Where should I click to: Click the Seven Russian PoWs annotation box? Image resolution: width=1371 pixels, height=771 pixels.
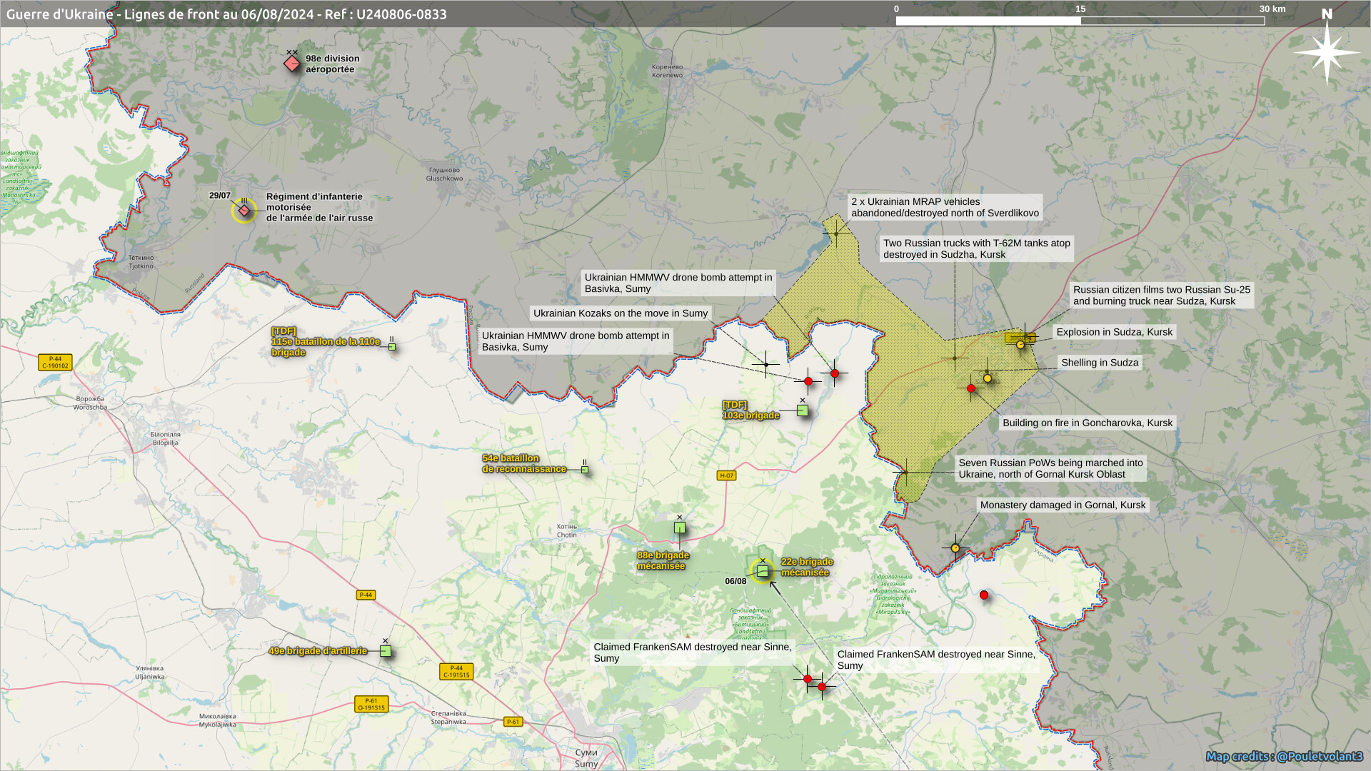[x=1050, y=468]
